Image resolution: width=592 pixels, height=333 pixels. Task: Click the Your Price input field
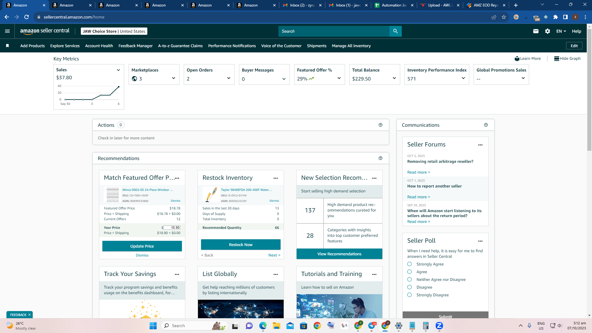[x=172, y=228]
